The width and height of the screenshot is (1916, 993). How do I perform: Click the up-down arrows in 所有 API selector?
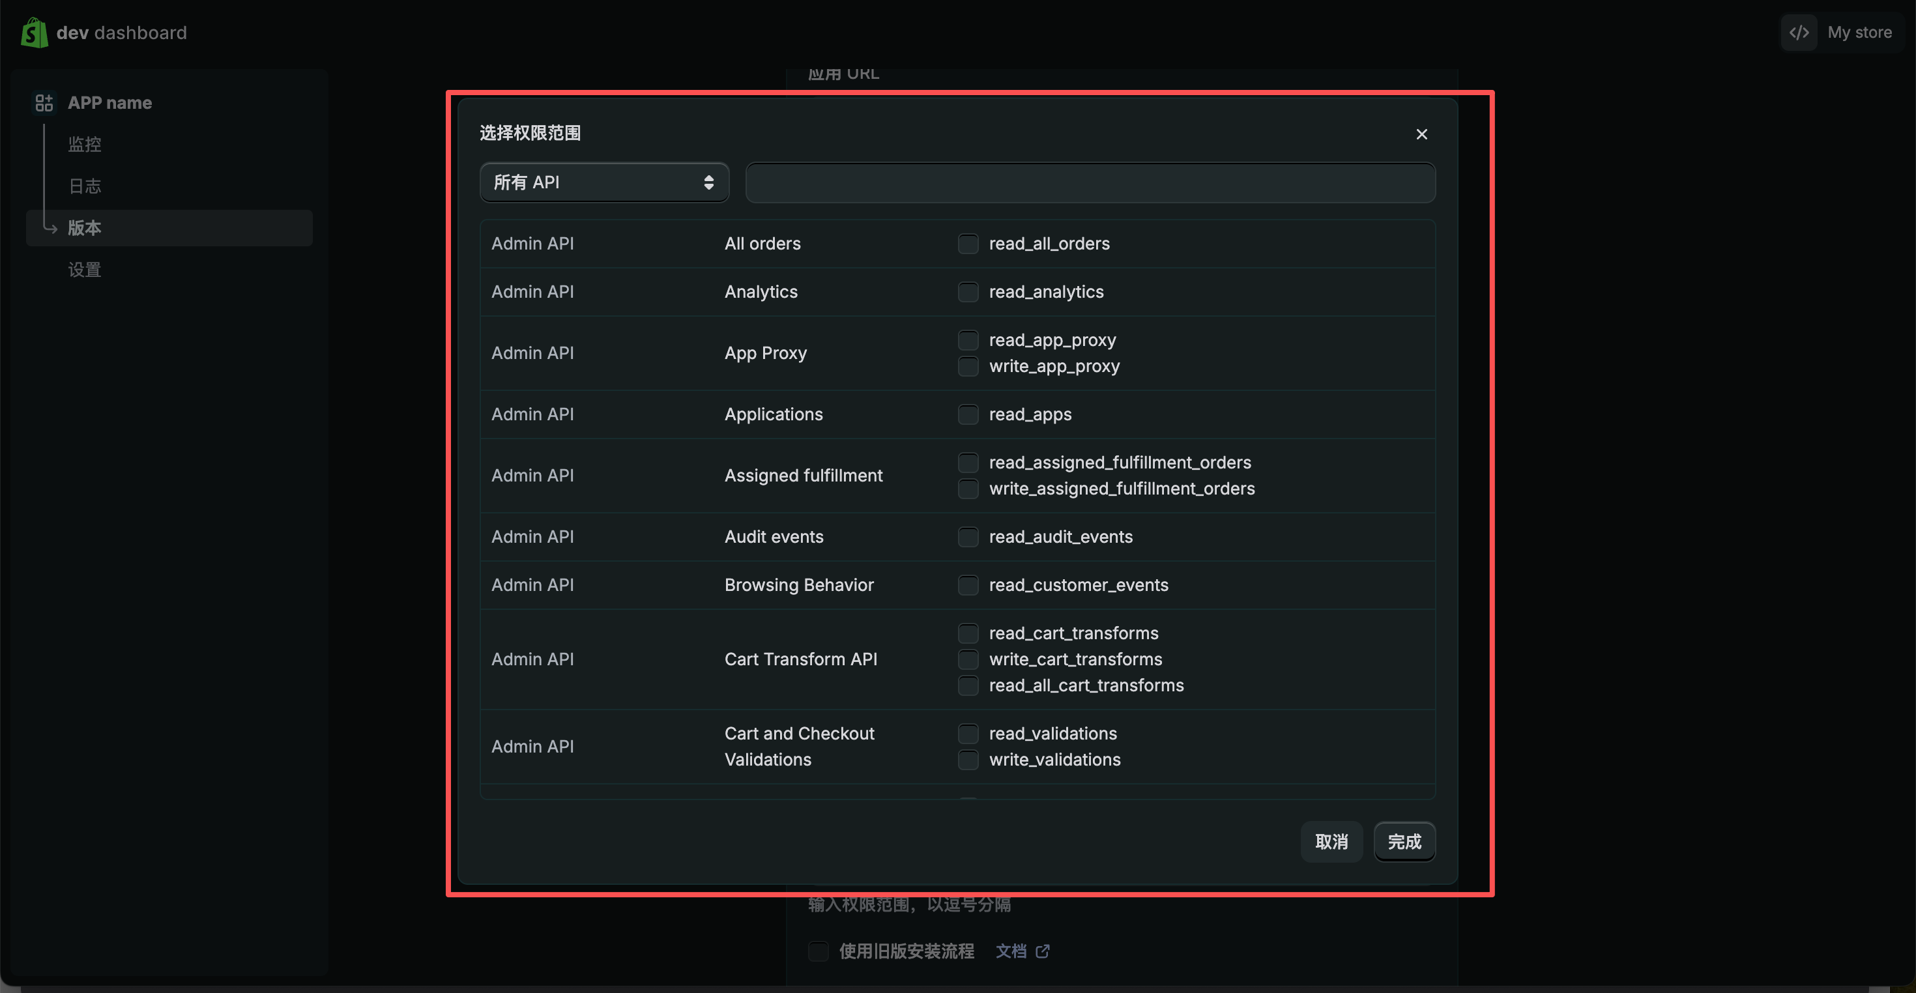708,182
